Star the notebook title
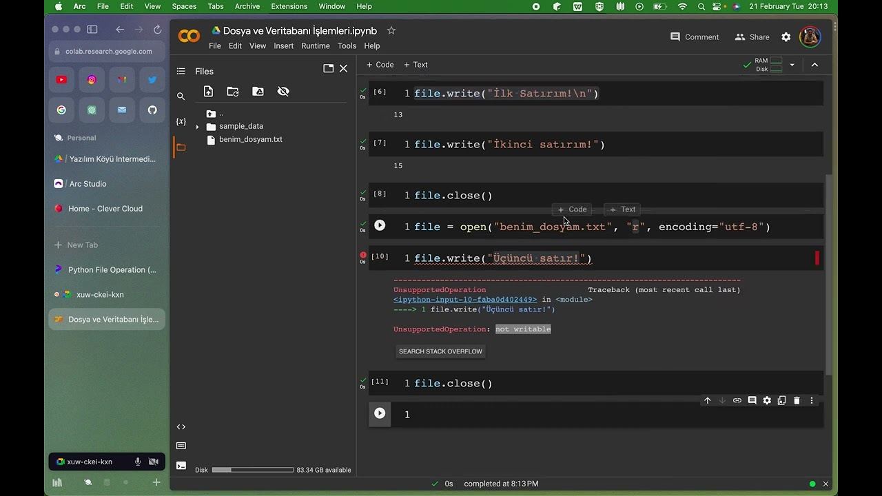Image resolution: width=882 pixels, height=496 pixels. [x=391, y=30]
